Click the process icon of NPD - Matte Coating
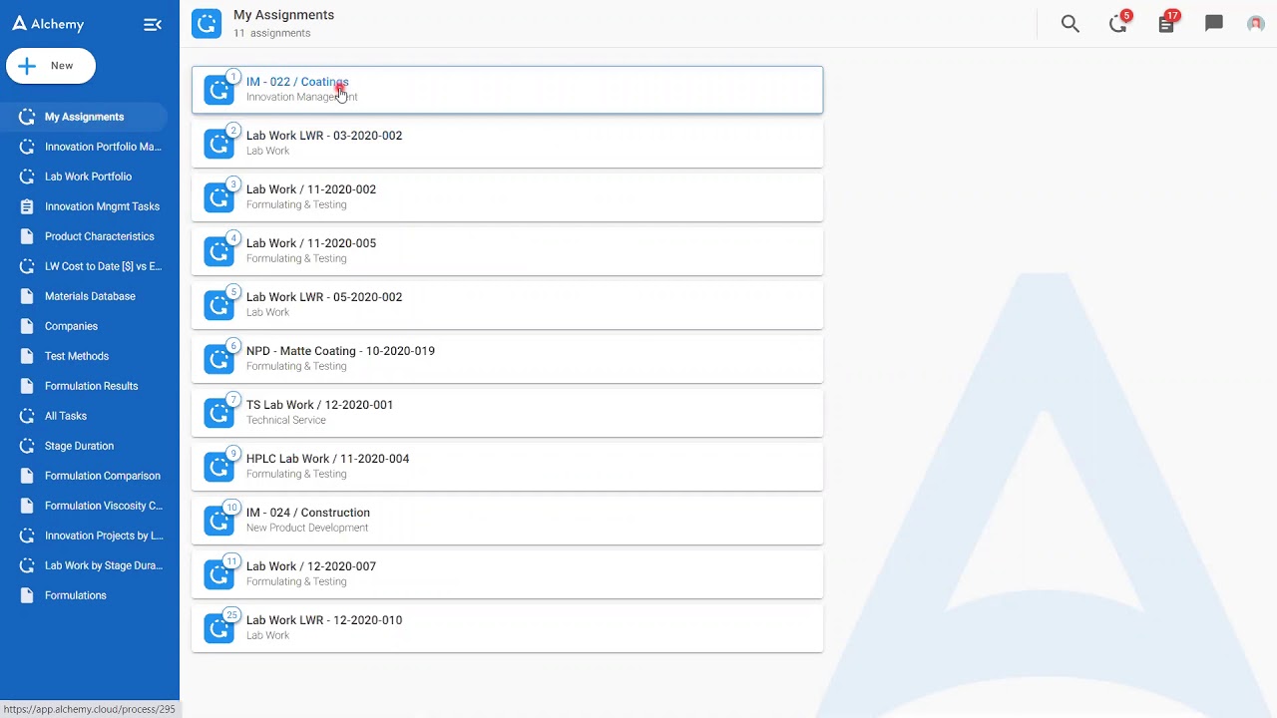The width and height of the screenshot is (1277, 718). [x=219, y=359]
